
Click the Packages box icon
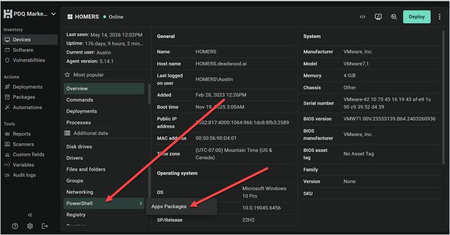tap(7, 97)
